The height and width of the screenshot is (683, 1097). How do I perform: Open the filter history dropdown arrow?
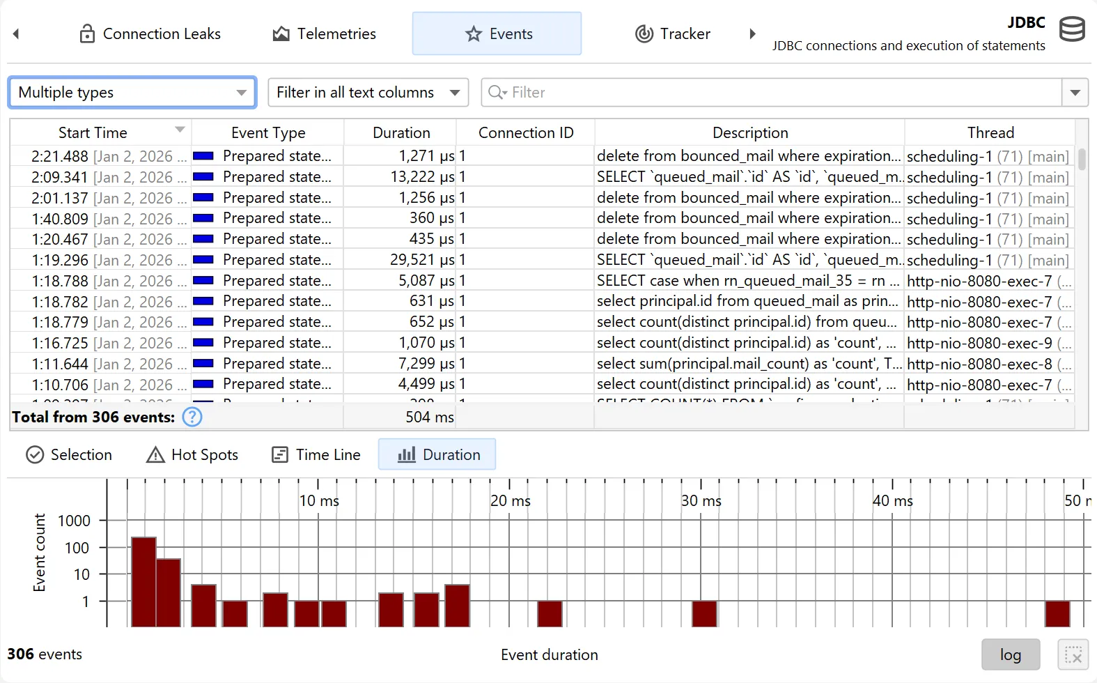pos(1075,93)
